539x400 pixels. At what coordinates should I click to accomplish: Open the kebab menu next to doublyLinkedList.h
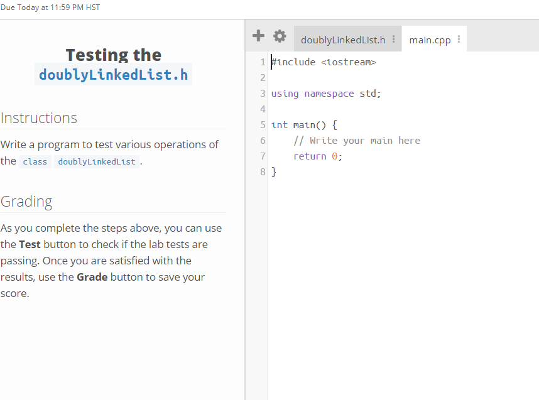click(x=393, y=39)
